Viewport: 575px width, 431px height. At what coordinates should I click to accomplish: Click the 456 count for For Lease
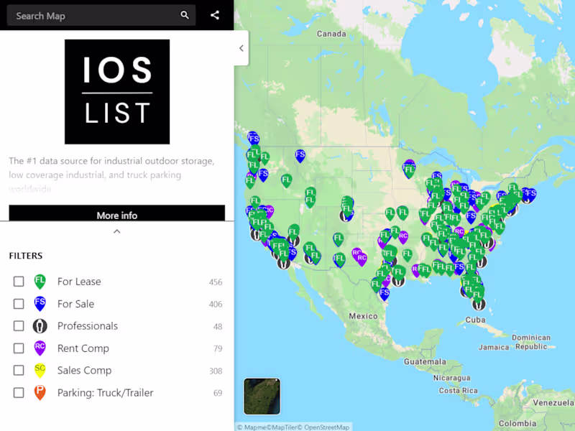point(216,282)
